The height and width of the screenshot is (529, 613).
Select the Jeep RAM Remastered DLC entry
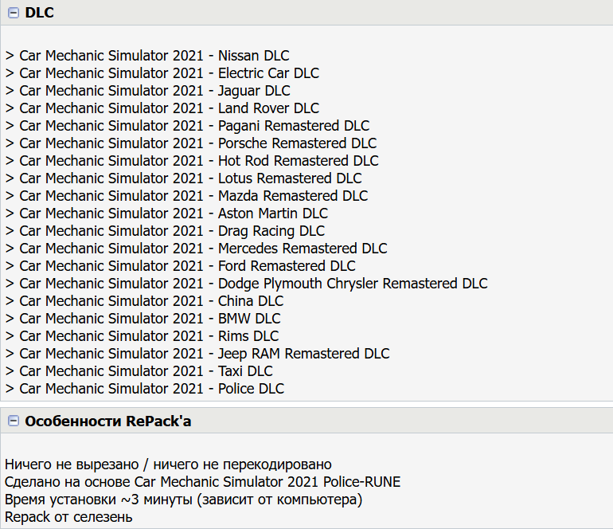[197, 354]
